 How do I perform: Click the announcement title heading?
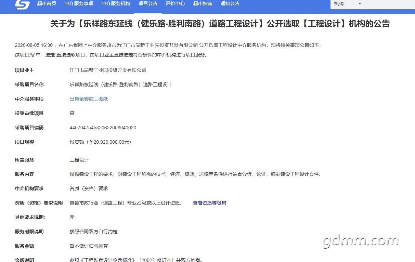pyautogui.click(x=220, y=24)
